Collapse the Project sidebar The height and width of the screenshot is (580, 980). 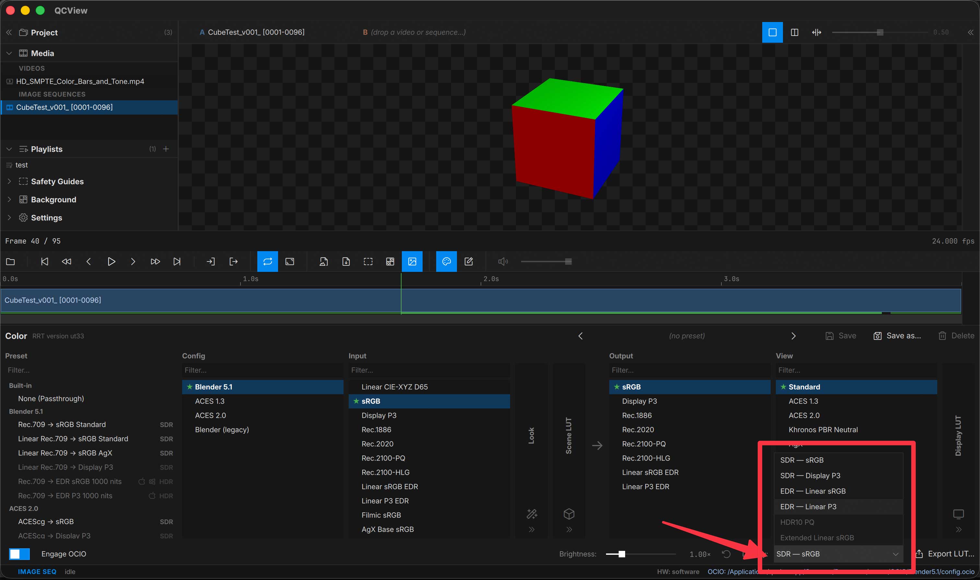(x=9, y=32)
